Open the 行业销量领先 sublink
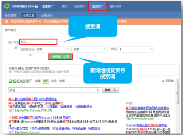This screenshot has height=135, width=183. tap(61, 128)
